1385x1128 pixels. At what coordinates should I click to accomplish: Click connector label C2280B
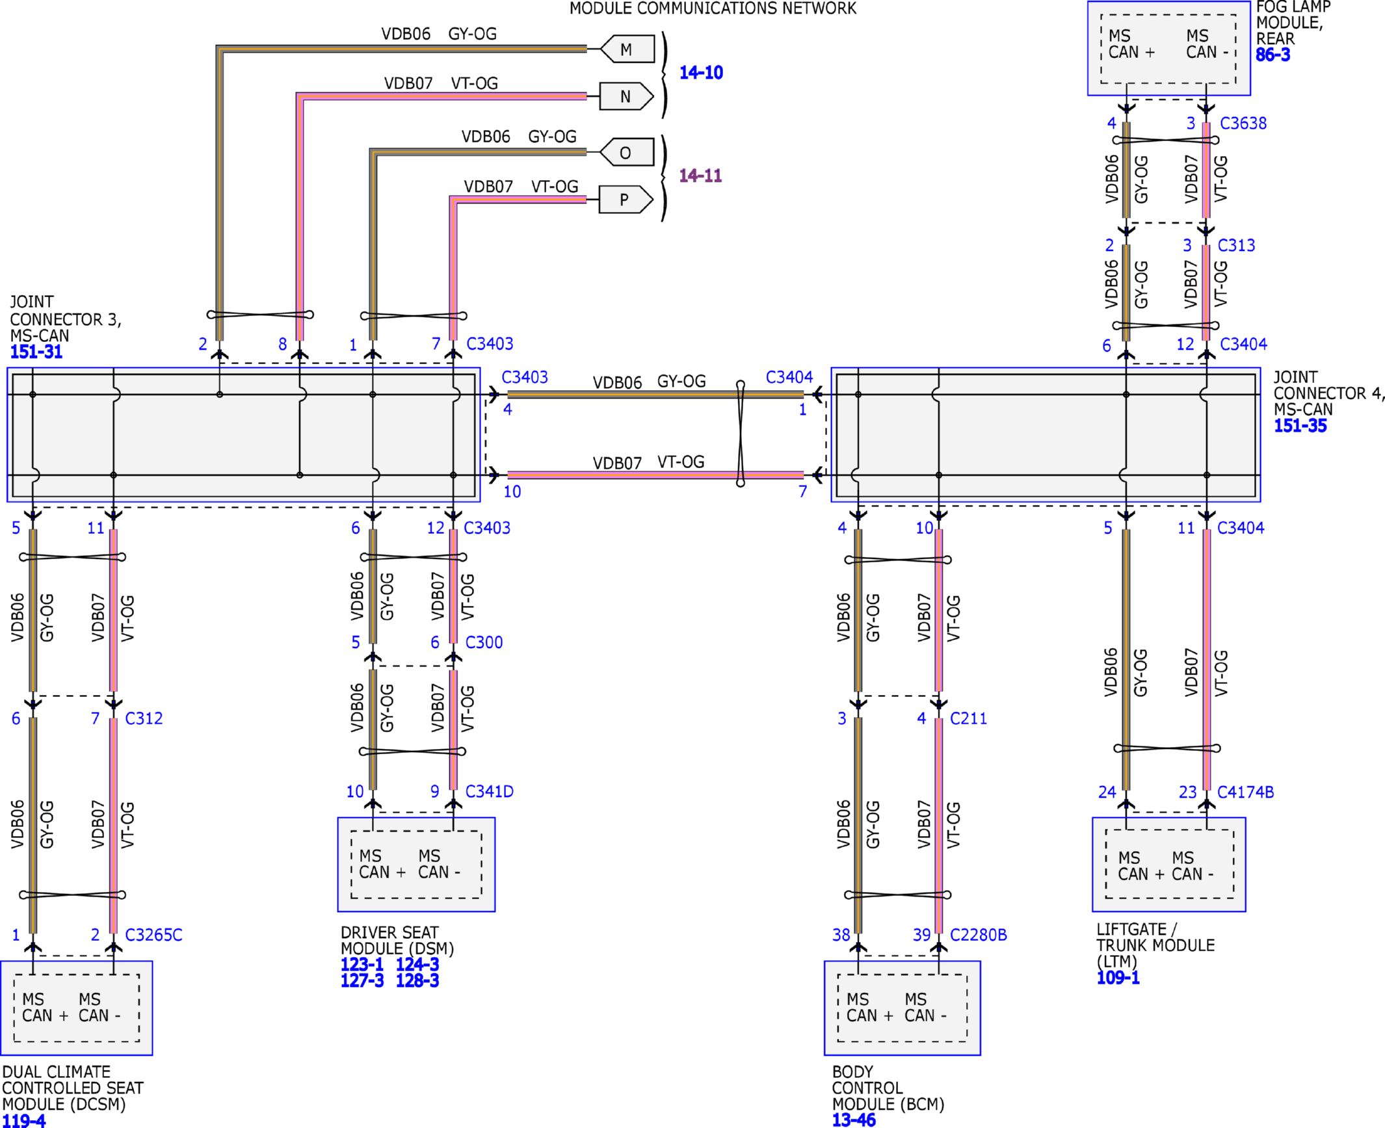pyautogui.click(x=978, y=935)
